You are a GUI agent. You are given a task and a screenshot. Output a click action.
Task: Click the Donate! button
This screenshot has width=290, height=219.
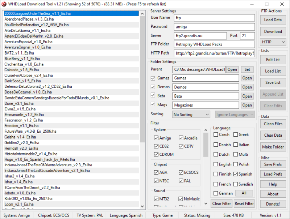273,204
